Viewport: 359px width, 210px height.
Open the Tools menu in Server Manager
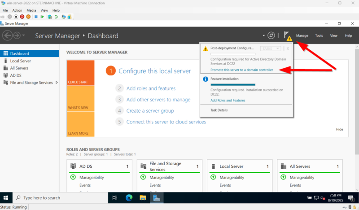(x=319, y=35)
